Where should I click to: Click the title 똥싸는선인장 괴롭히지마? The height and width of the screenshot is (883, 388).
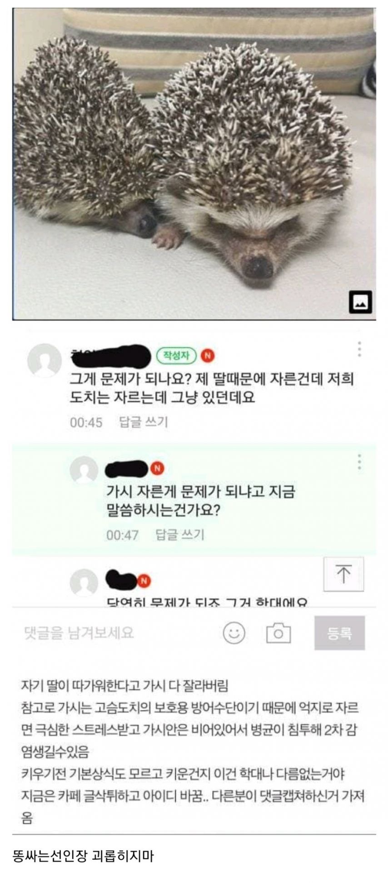[x=83, y=856]
